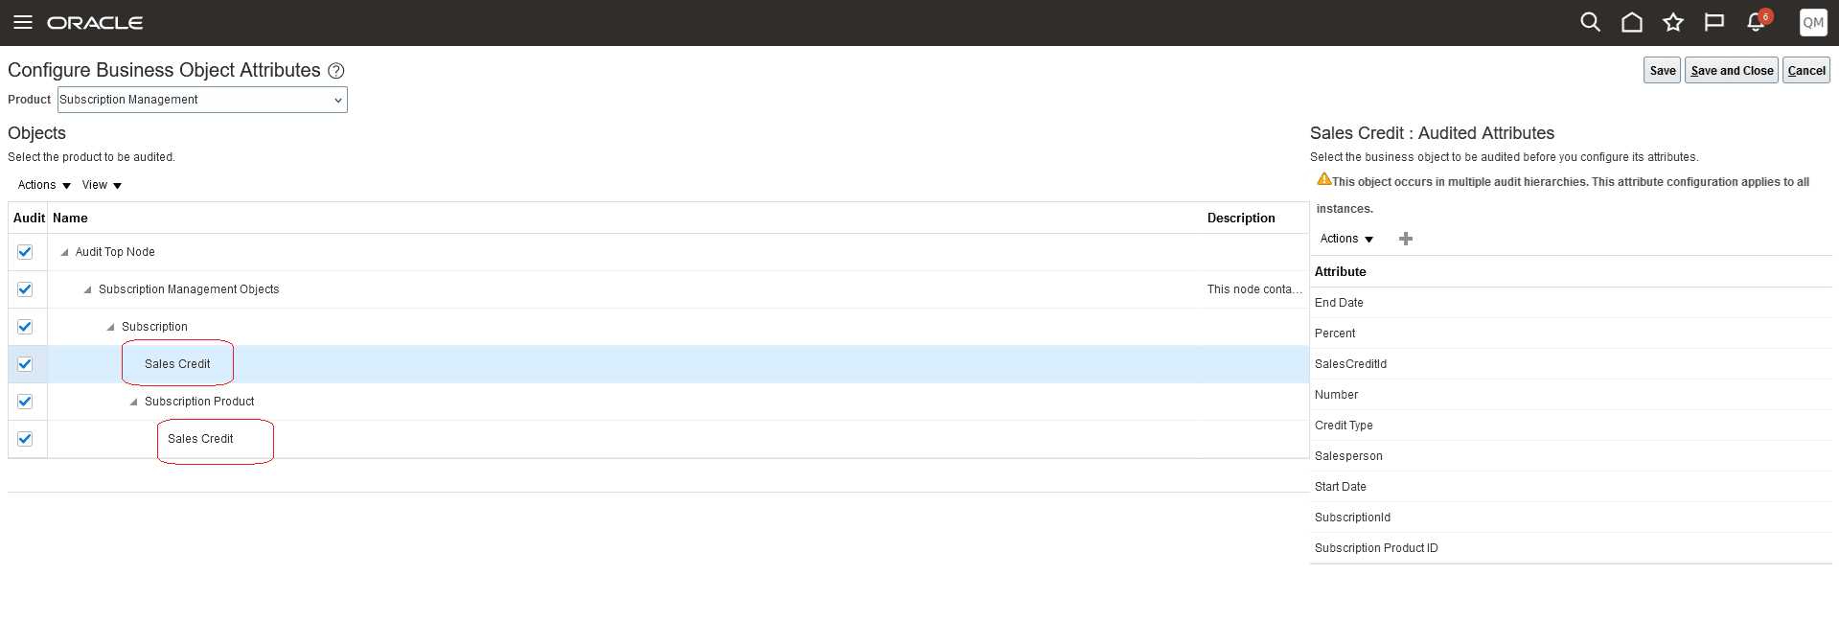Click the Oracle logo

tap(95, 23)
